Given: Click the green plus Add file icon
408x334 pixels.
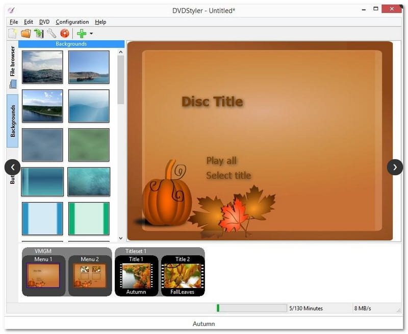Looking at the screenshot, I should 82,34.
